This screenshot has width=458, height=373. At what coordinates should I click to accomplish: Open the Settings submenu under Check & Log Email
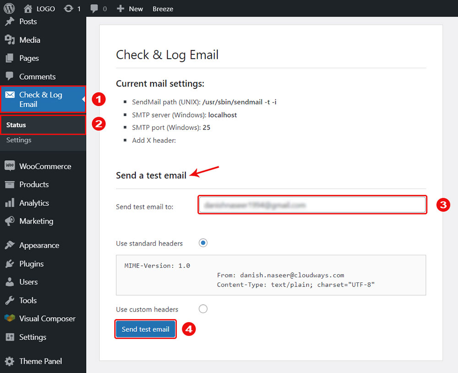pos(18,140)
